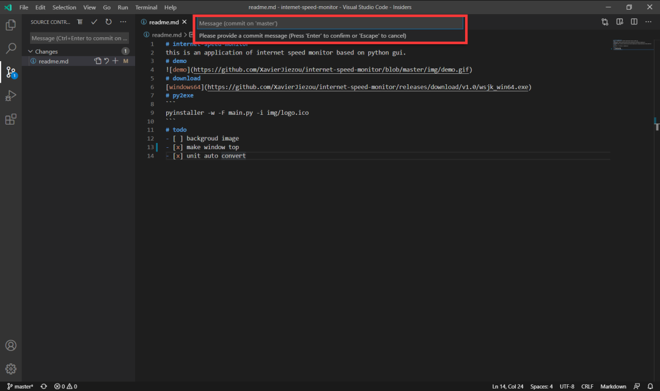
Task: Open the Go menu
Action: pos(107,7)
